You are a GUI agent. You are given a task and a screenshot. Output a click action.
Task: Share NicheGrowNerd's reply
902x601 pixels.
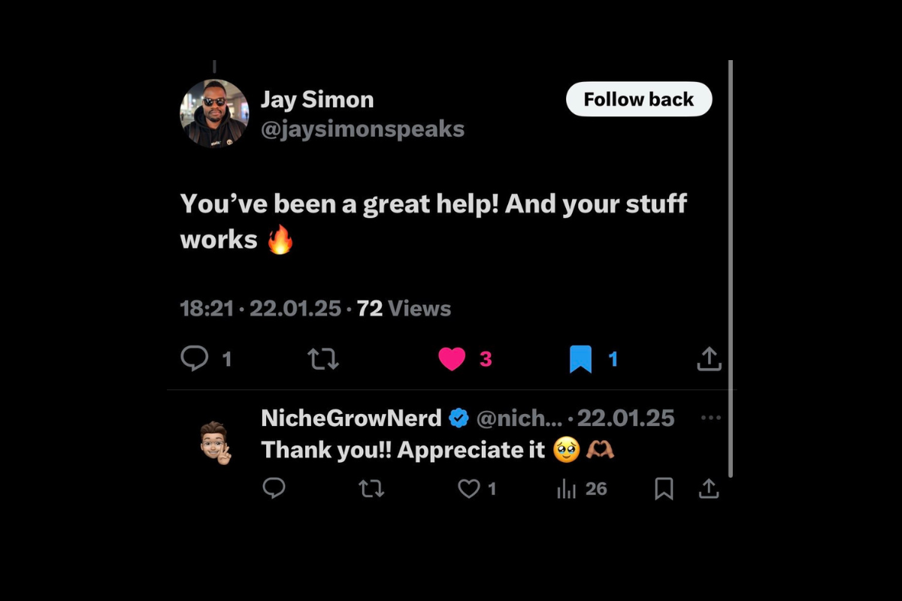tap(709, 489)
